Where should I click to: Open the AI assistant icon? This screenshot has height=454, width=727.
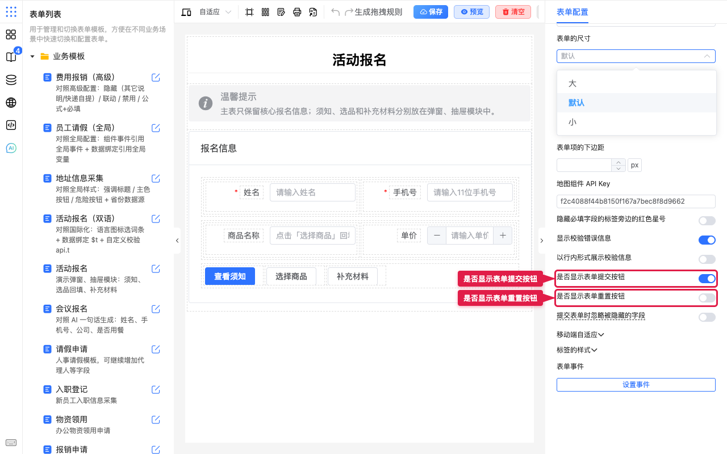tap(11, 148)
